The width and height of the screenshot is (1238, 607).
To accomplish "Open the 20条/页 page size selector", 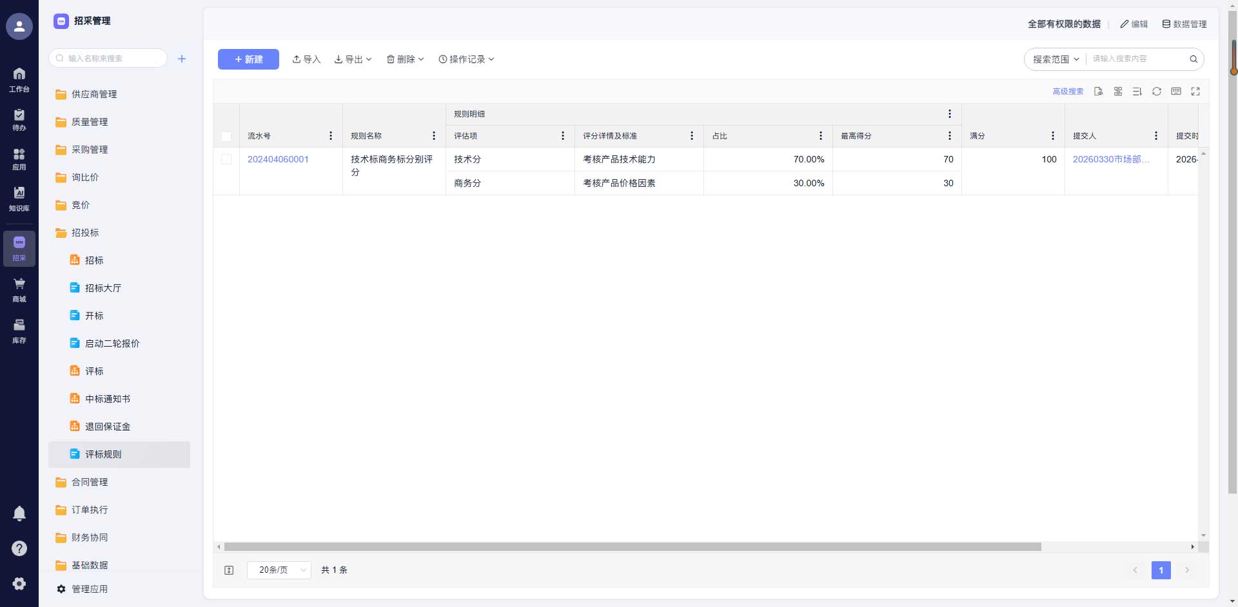I will click(x=279, y=570).
